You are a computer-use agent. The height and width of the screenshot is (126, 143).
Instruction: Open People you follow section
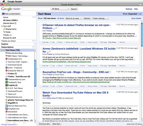(x=9, y=41)
